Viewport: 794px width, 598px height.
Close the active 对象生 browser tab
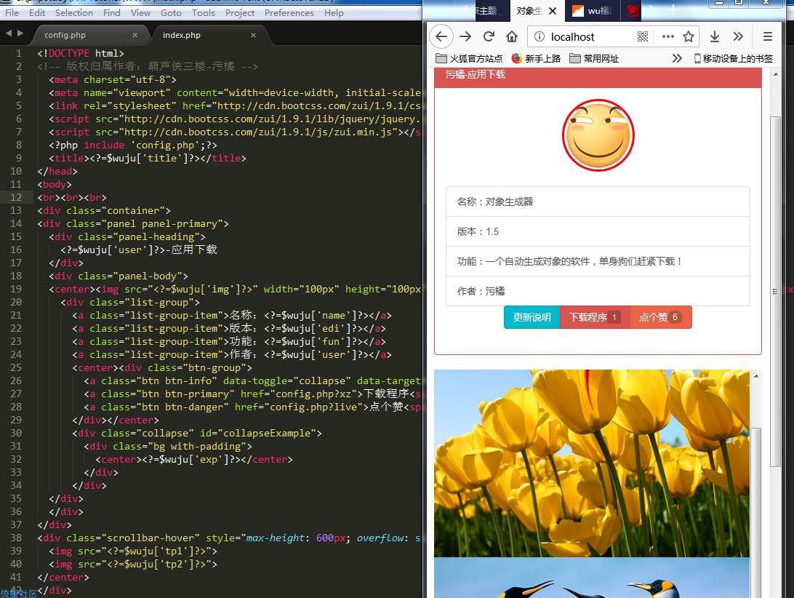(x=553, y=11)
